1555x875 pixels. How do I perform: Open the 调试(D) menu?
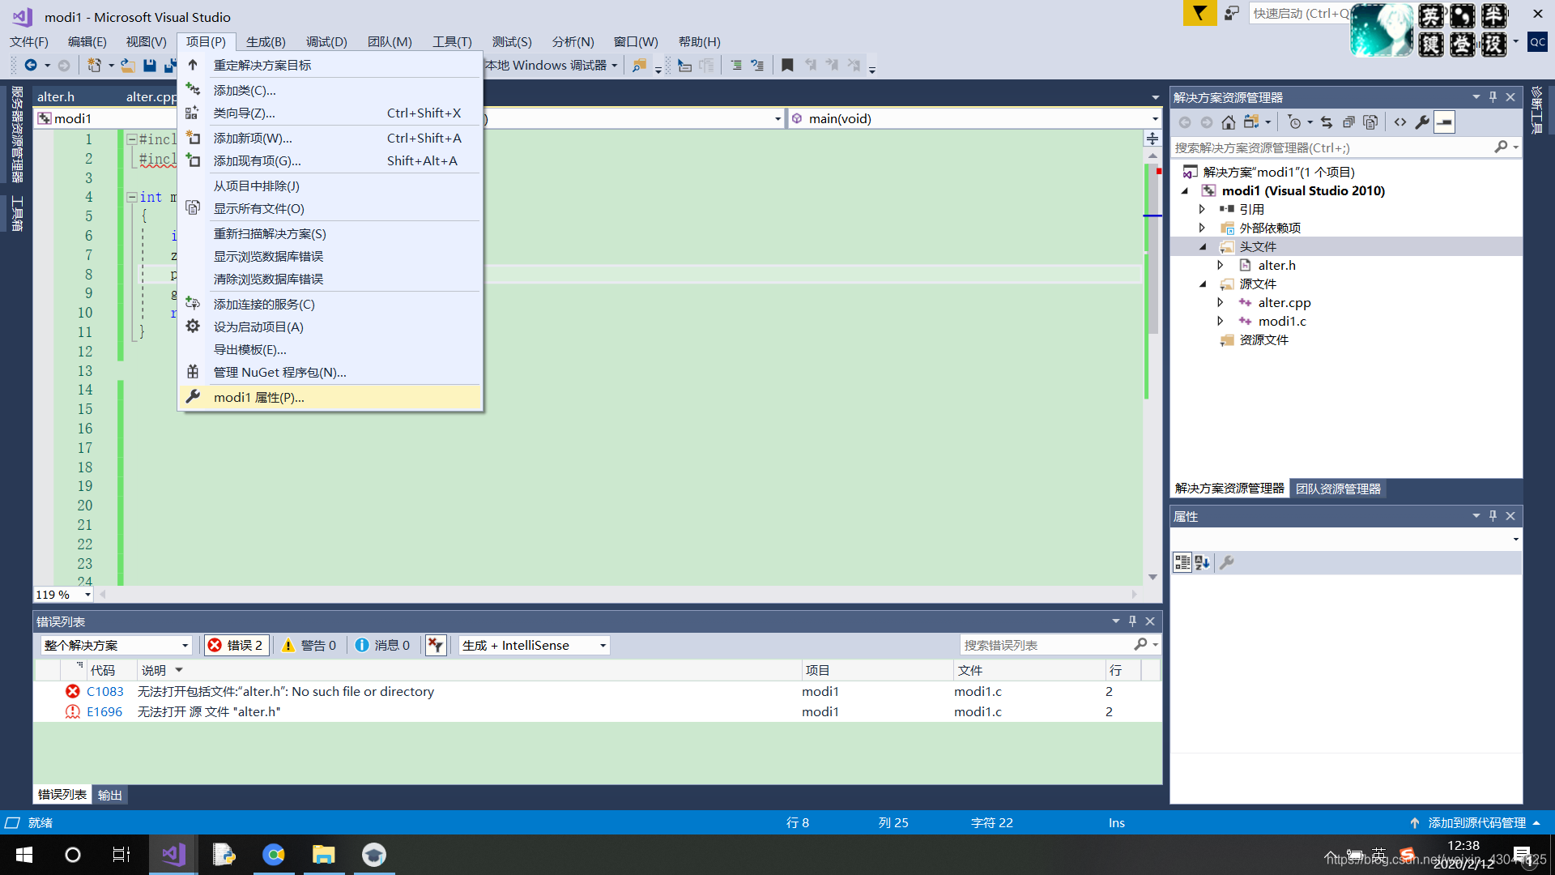pos(326,41)
